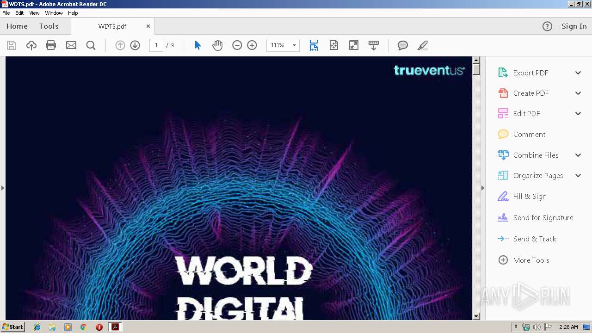
Task: Open the Help menu
Action: [73, 13]
